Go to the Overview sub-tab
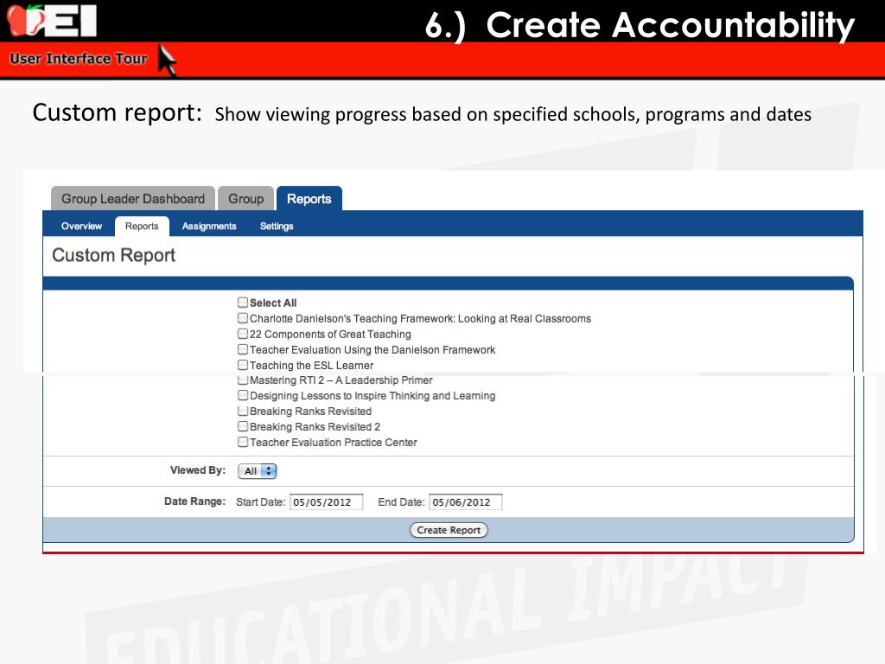Screen dimensions: 885x664 tap(81, 226)
